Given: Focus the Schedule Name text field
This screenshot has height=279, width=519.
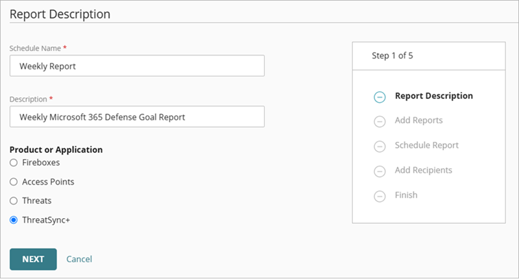Looking at the screenshot, I should 137,66.
